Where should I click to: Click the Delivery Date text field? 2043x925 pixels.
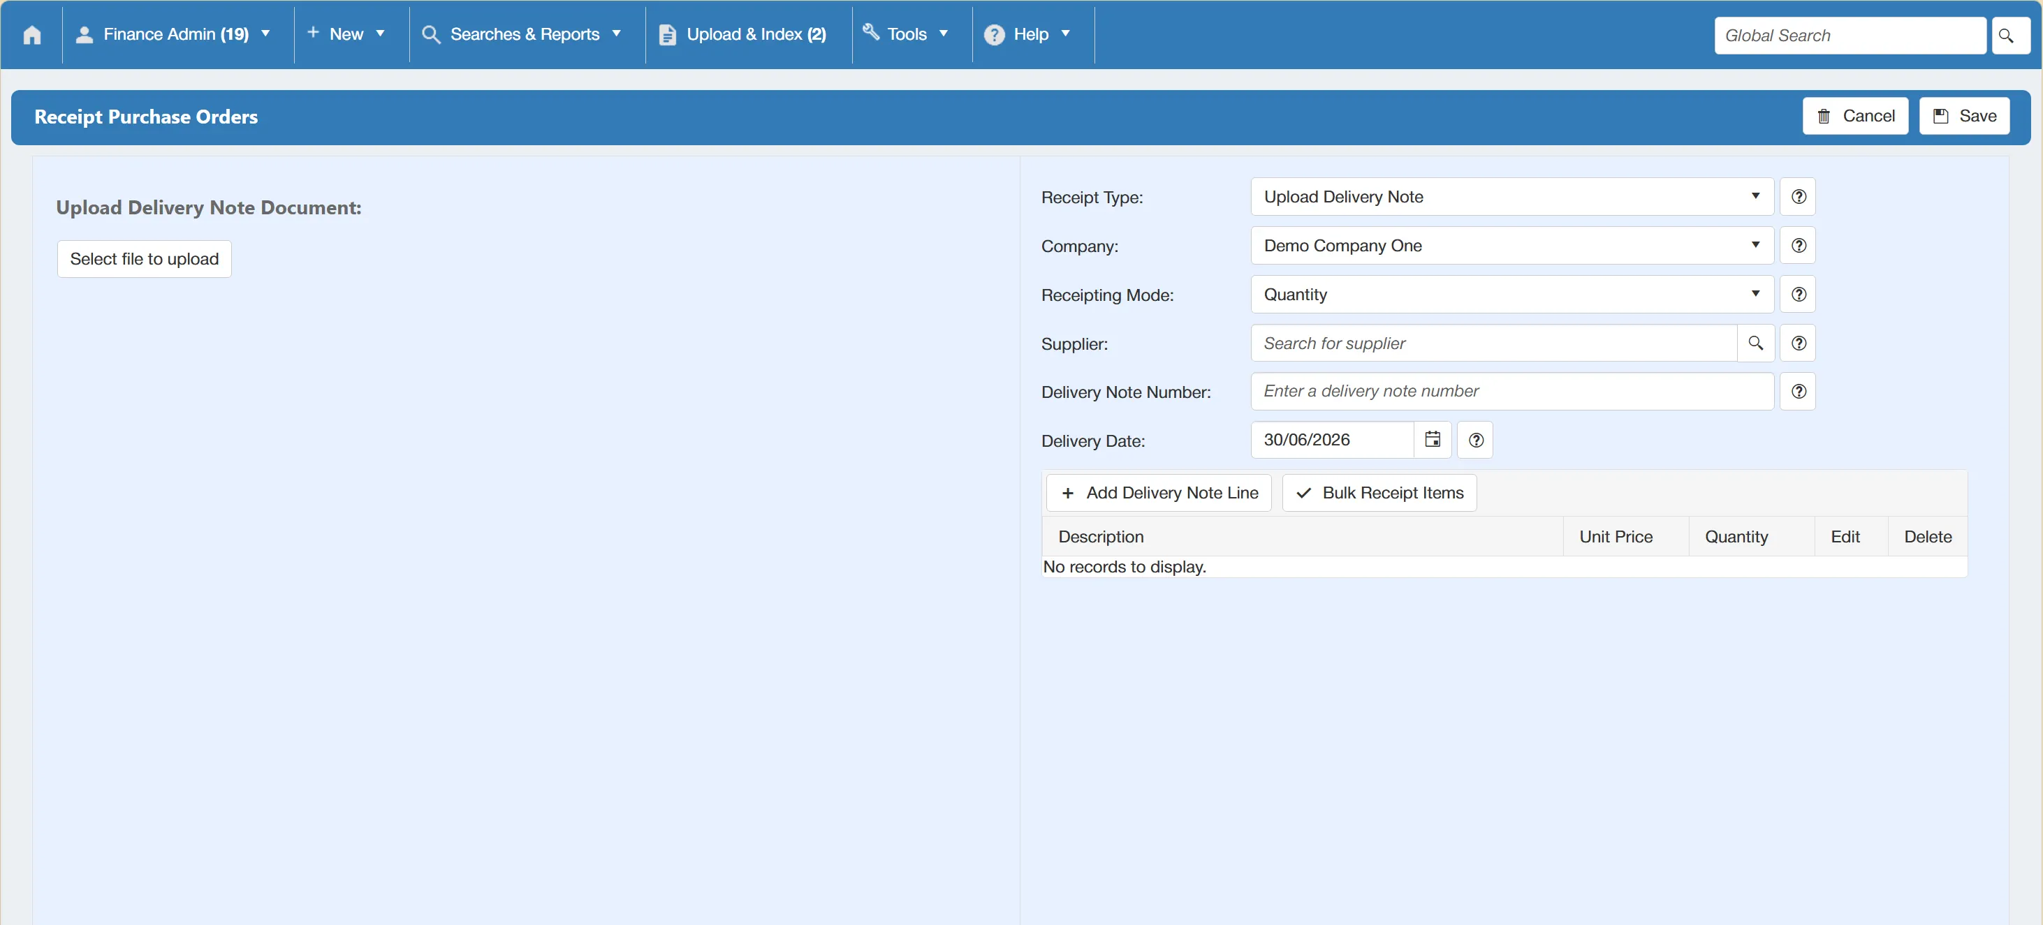click(x=1333, y=440)
